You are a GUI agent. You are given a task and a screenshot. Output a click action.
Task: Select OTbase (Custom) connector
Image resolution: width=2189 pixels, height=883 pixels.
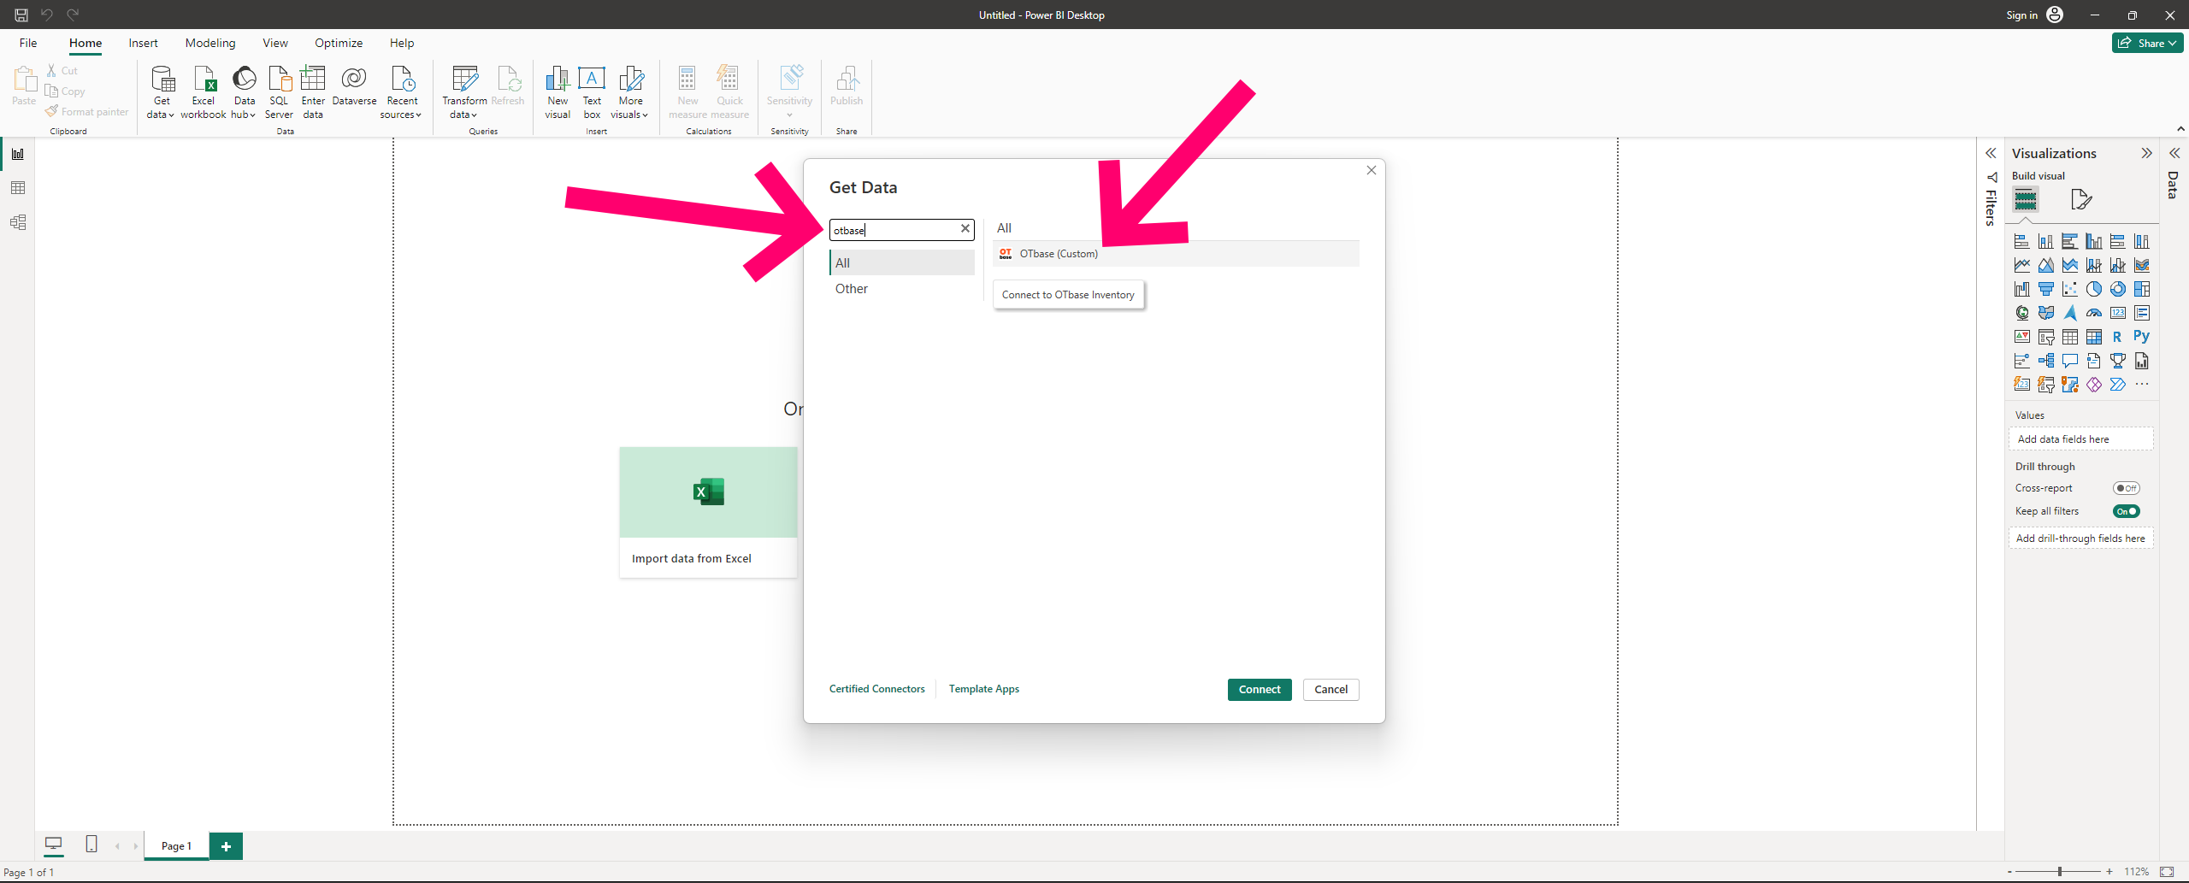1176,254
